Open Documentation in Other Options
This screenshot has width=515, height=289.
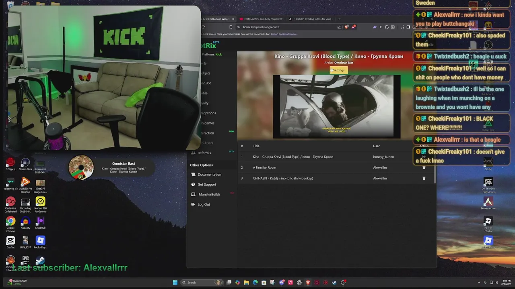209,175
